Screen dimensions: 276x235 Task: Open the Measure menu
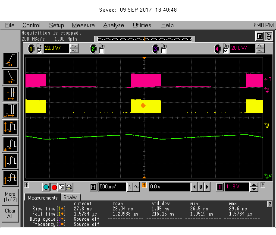83,25
